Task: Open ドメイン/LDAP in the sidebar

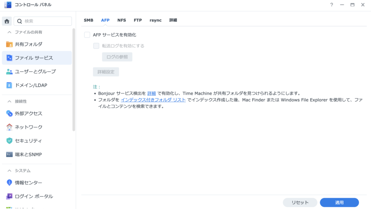Action: pos(37,85)
